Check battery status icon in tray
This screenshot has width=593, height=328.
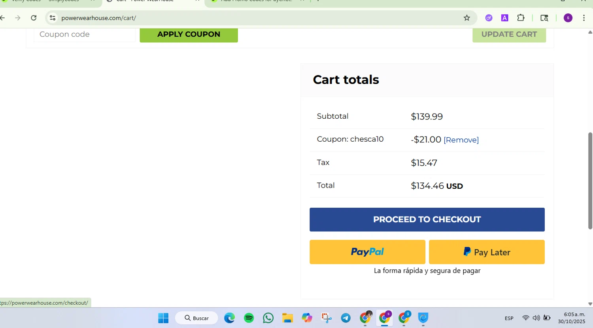click(x=547, y=318)
